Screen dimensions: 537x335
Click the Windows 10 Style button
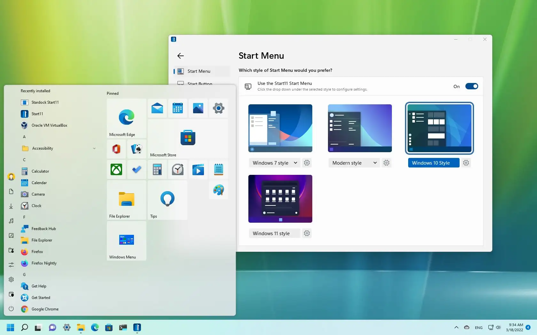[433, 163]
